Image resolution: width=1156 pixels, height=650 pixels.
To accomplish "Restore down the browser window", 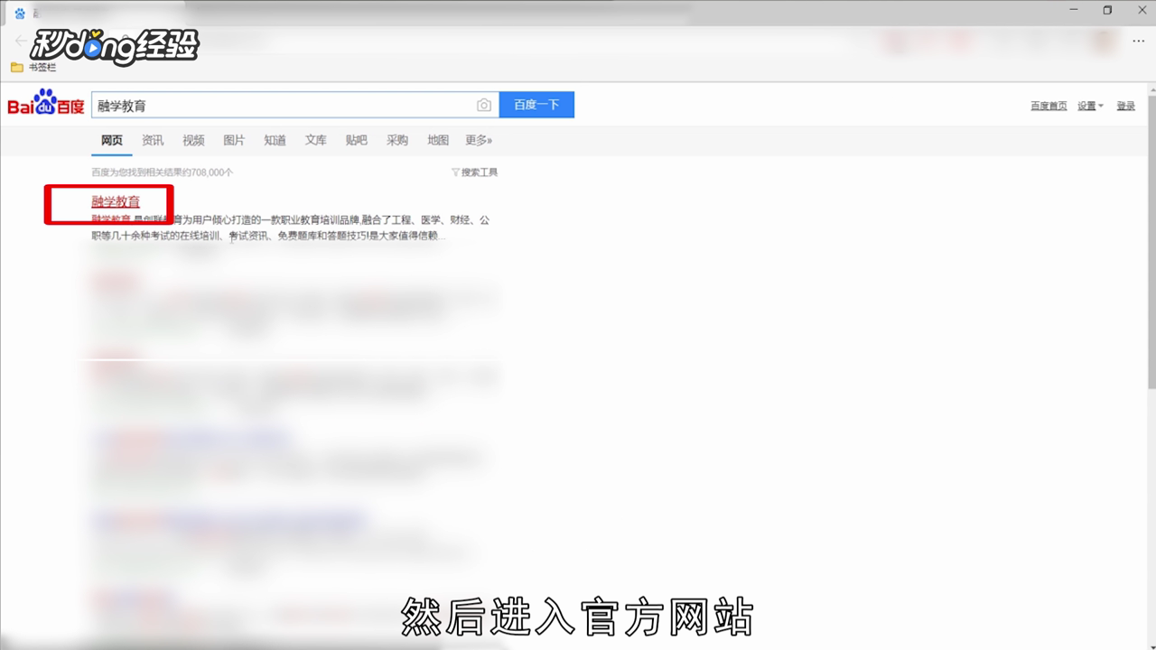I will [x=1107, y=10].
